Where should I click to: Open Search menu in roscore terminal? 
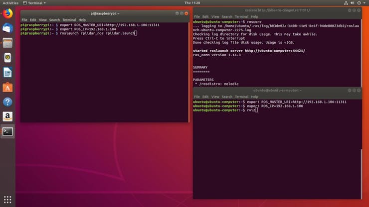click(227, 17)
